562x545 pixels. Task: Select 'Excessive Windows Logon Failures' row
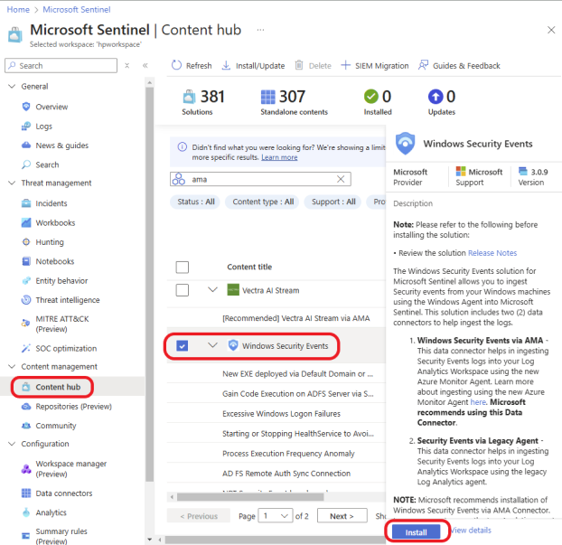tap(276, 413)
